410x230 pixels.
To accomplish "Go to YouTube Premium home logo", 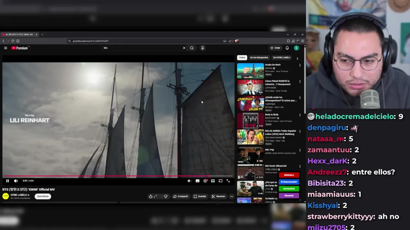I will coord(20,48).
